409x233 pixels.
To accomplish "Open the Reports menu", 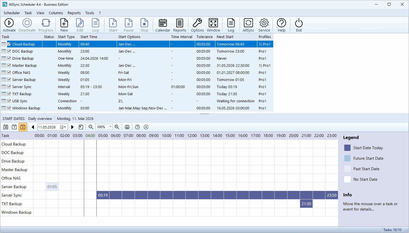I will pyautogui.click(x=74, y=13).
